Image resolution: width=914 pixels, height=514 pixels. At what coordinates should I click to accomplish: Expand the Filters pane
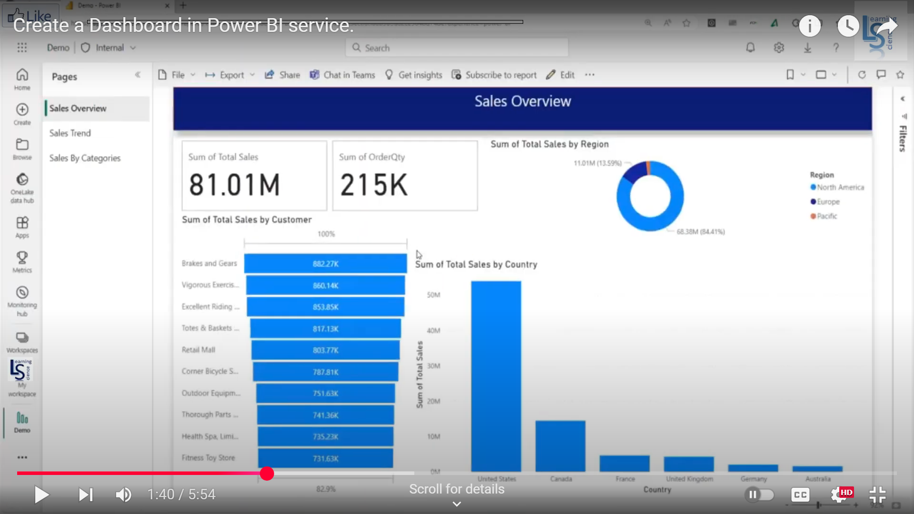tap(903, 99)
